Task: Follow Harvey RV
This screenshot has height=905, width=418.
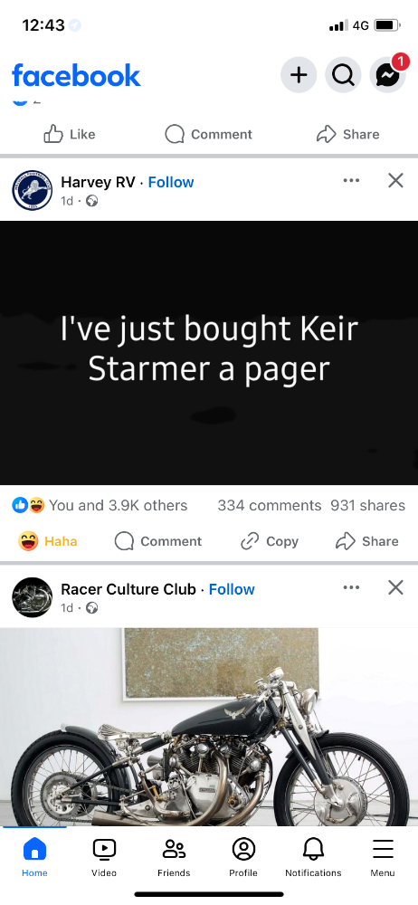Action: click(x=171, y=183)
